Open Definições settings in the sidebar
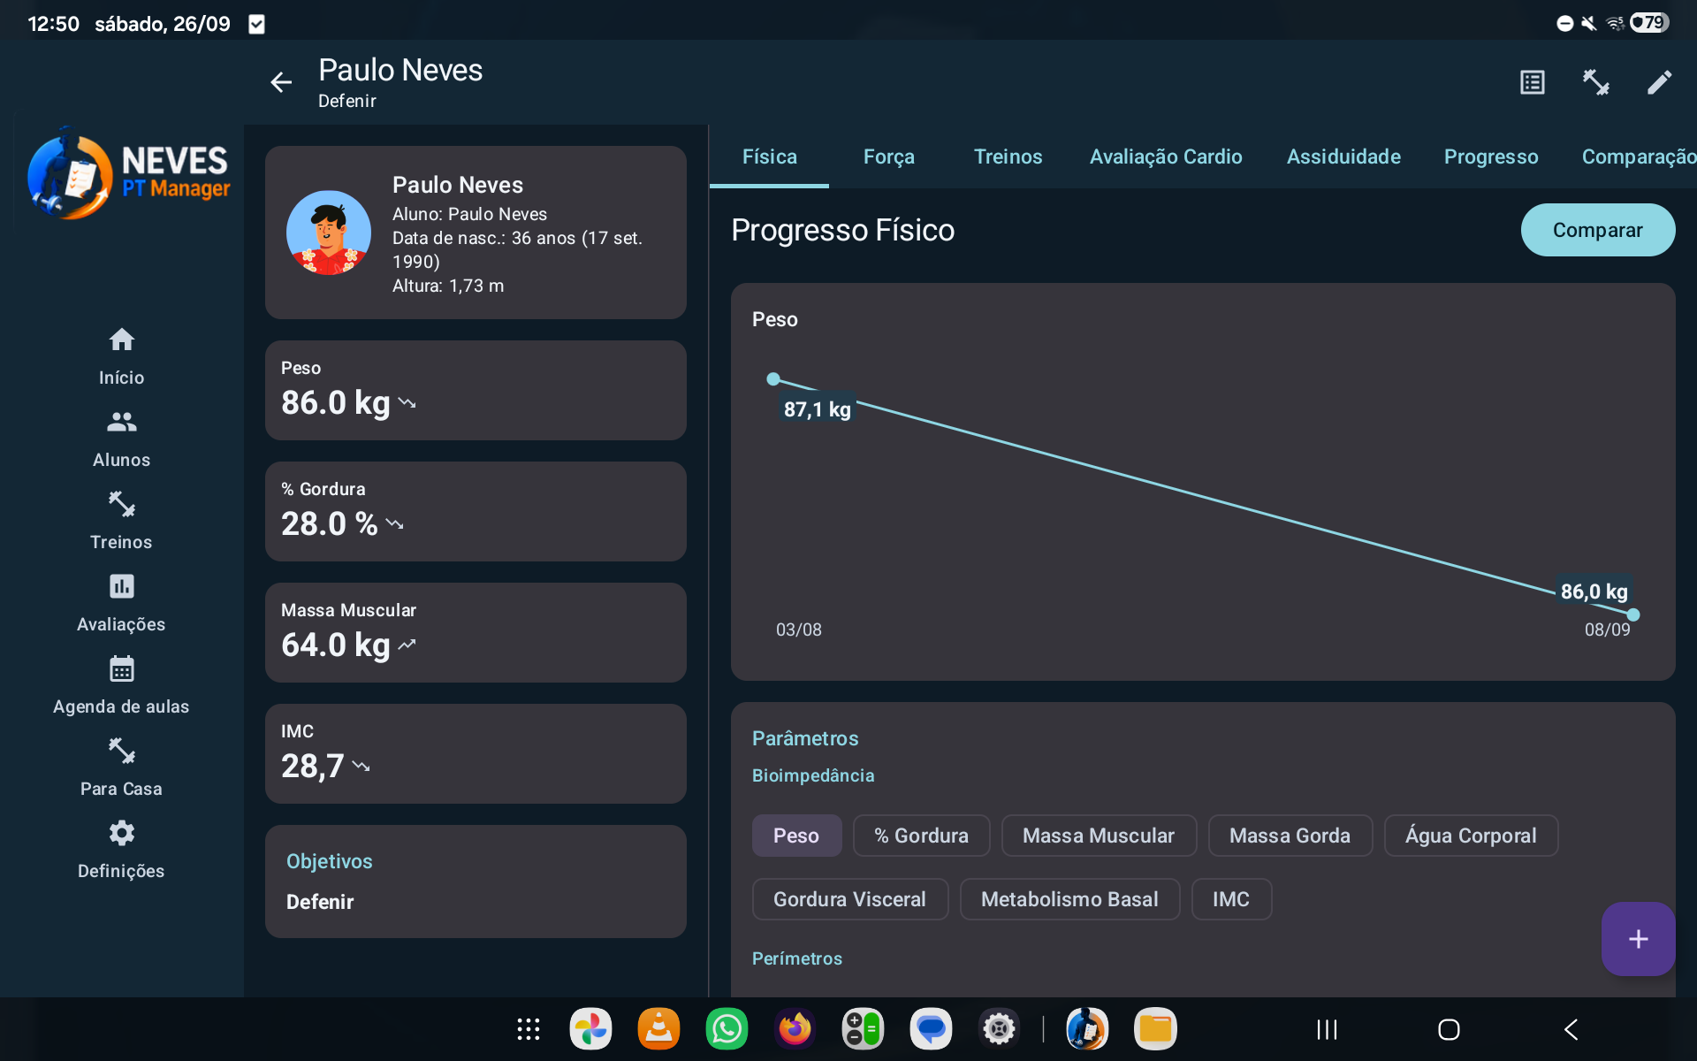Image resolution: width=1697 pixels, height=1061 pixels. (121, 850)
